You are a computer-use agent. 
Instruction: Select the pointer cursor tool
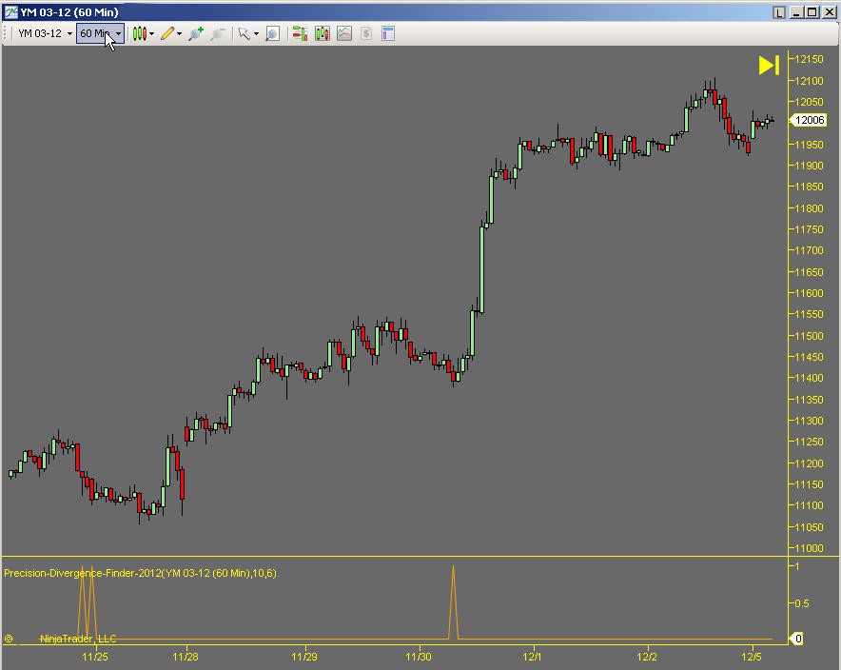(x=245, y=33)
